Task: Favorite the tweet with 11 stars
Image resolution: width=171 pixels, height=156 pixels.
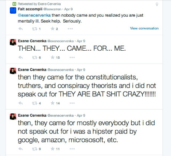Action: pos(53,149)
